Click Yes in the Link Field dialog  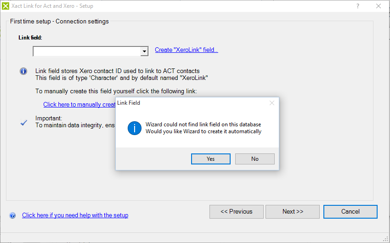(211, 159)
